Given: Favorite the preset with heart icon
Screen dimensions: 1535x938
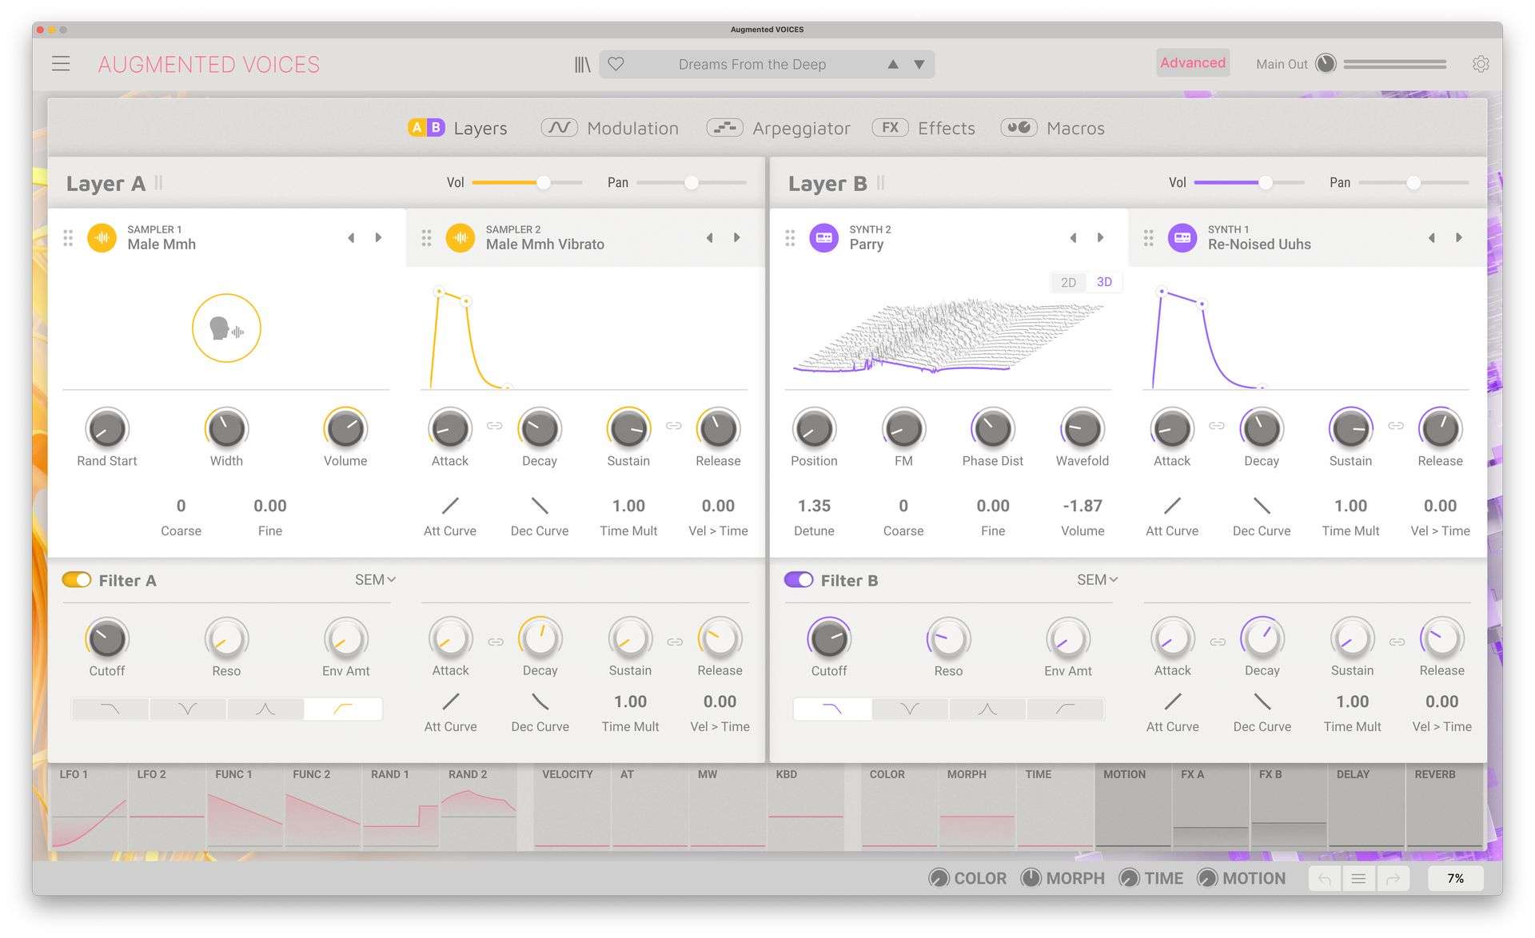Looking at the screenshot, I should (616, 64).
